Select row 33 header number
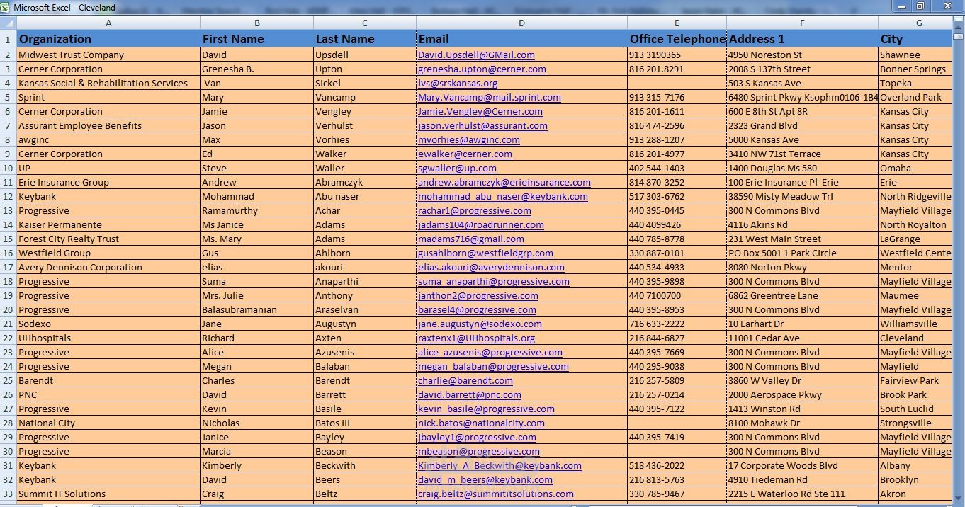 [8, 494]
